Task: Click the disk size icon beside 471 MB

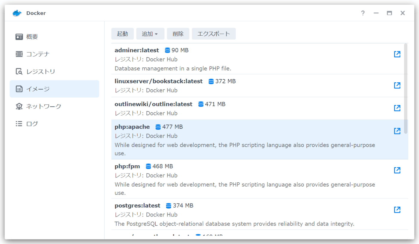Action: [x=201, y=104]
